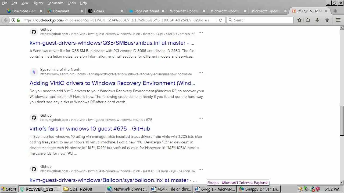Open kvm-guest-drivers-windows balloon.inx link
This screenshot has height=193, width=344.
(113, 180)
